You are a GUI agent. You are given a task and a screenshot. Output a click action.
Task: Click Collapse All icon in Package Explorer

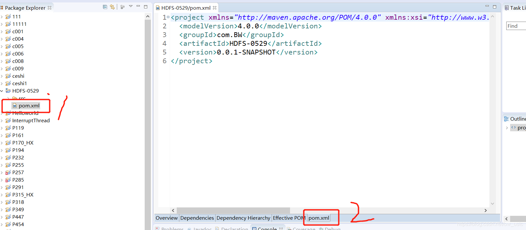click(105, 7)
